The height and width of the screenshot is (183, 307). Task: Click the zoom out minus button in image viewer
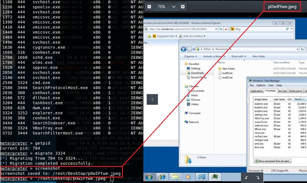coord(149,7)
